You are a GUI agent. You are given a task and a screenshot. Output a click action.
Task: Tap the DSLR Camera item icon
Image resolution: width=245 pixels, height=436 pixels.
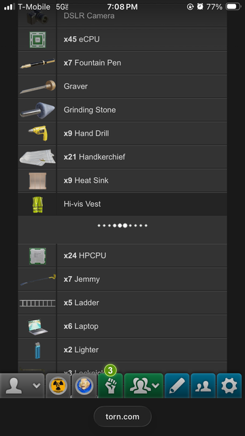[37, 17]
